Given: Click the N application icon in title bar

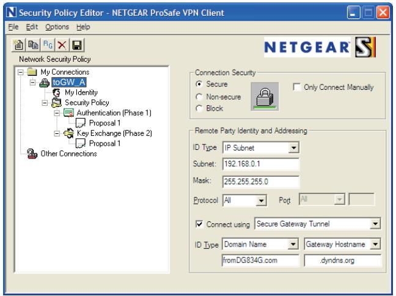Looking at the screenshot, I should pyautogui.click(x=12, y=12).
